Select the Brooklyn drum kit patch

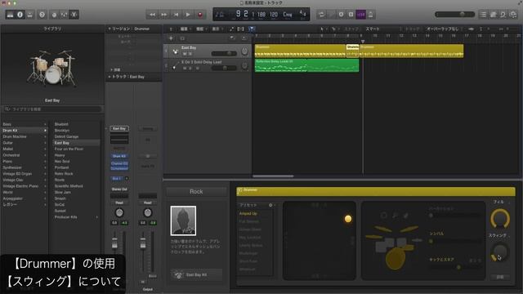(x=62, y=131)
